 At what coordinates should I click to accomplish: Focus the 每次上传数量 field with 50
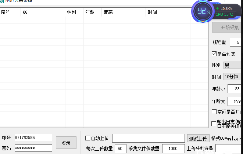coord(121,148)
